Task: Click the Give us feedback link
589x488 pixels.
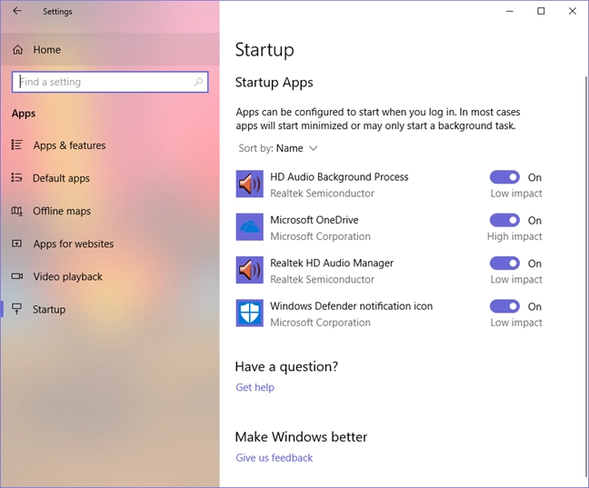Action: 275,458
